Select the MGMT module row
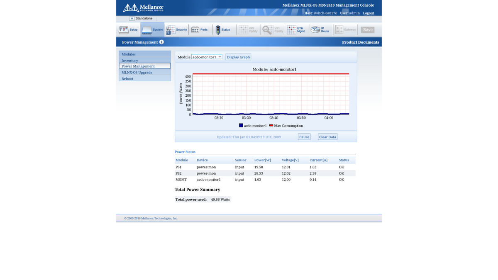This screenshot has width=498, height=280. coord(265,180)
